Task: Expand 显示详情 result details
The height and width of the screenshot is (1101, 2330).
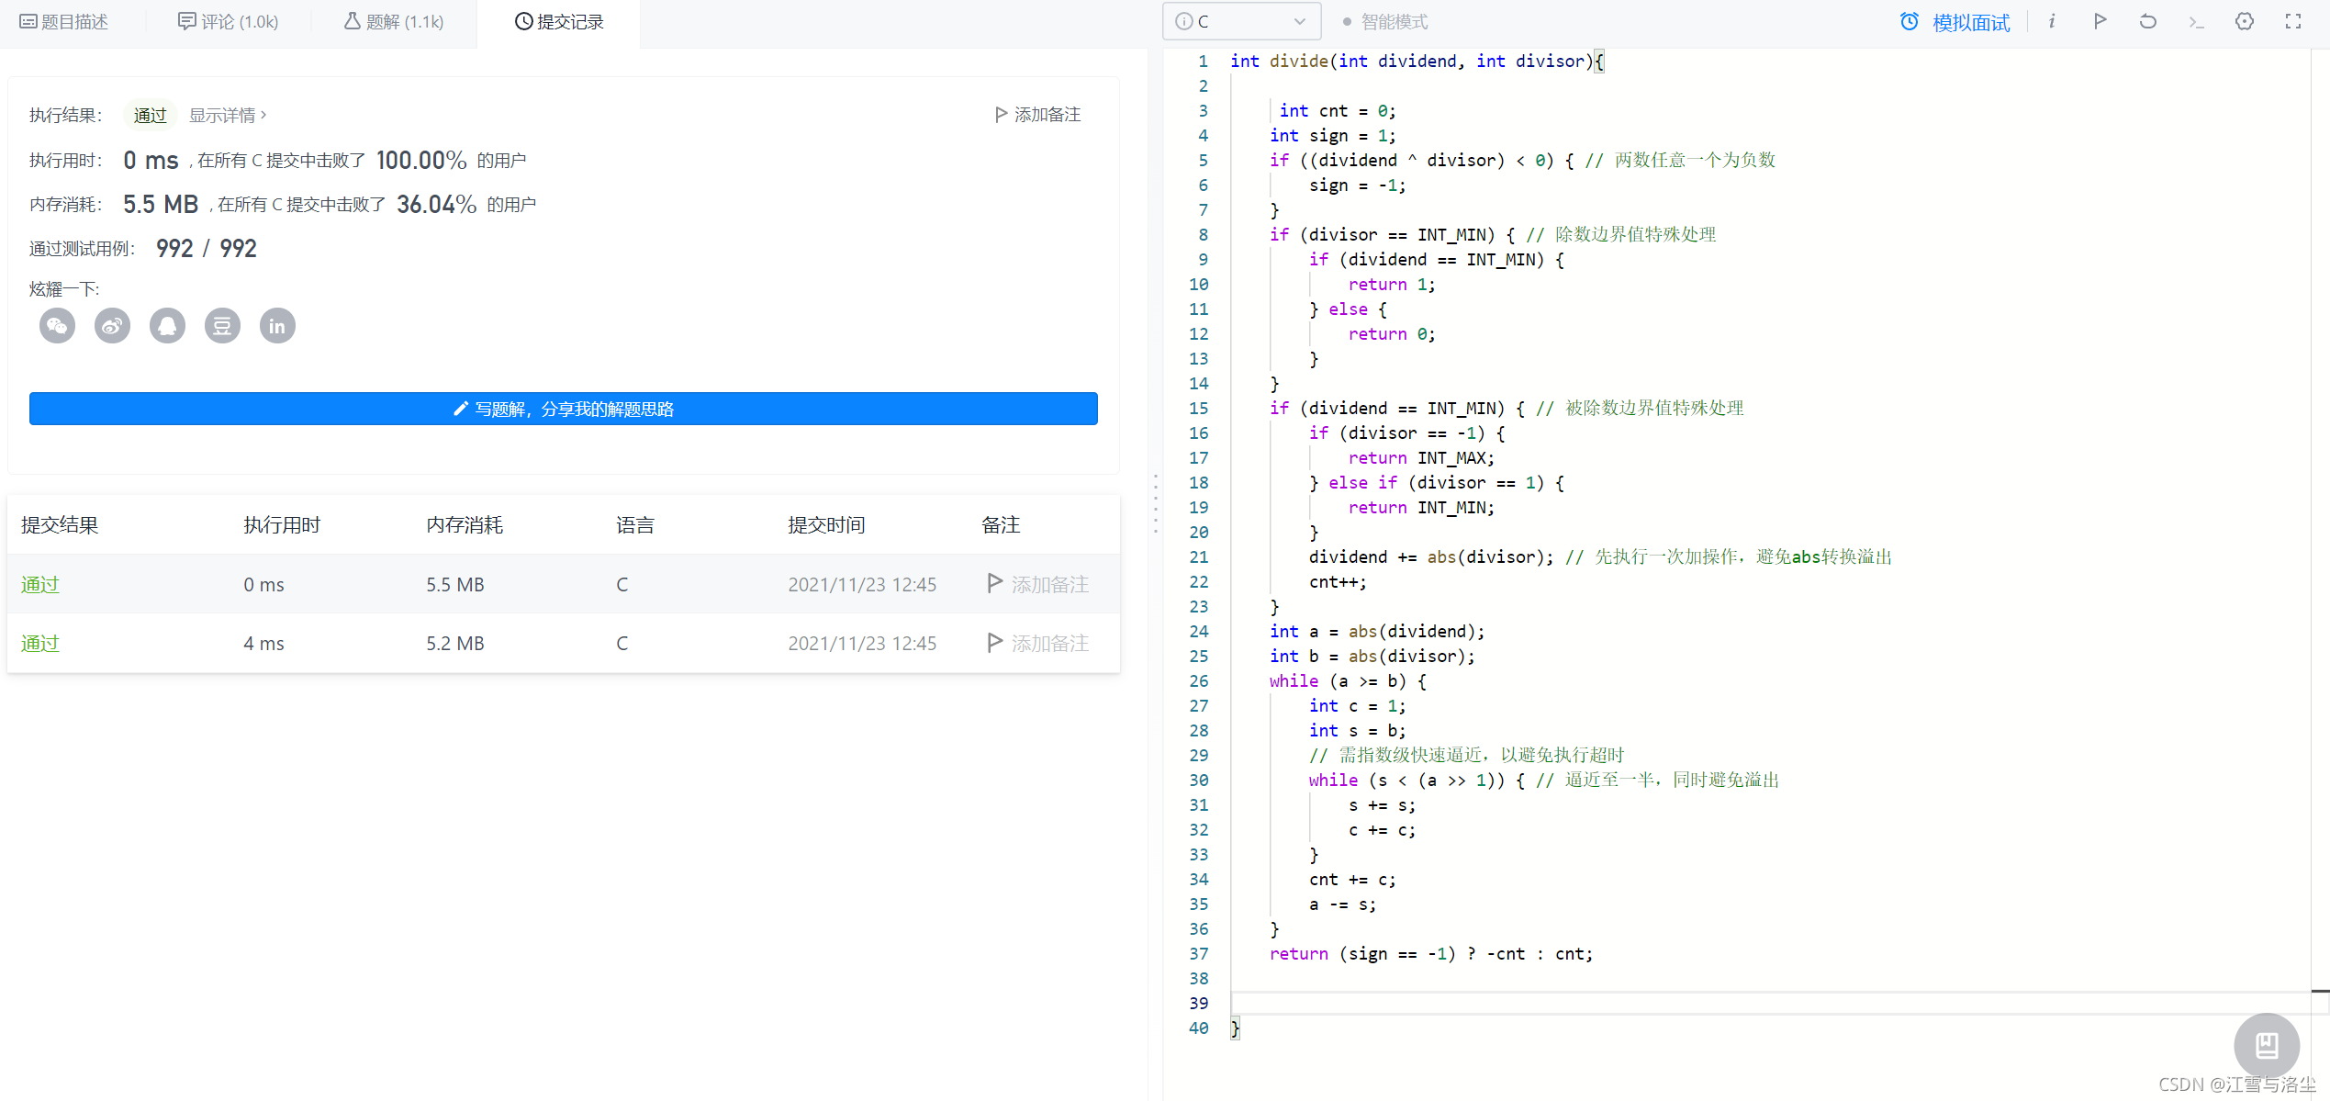Action: (227, 115)
